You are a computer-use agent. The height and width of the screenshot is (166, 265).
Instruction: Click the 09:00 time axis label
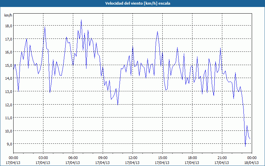[103, 158]
